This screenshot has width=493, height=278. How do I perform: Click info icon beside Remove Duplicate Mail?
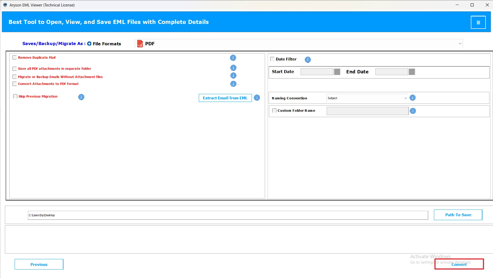click(233, 58)
